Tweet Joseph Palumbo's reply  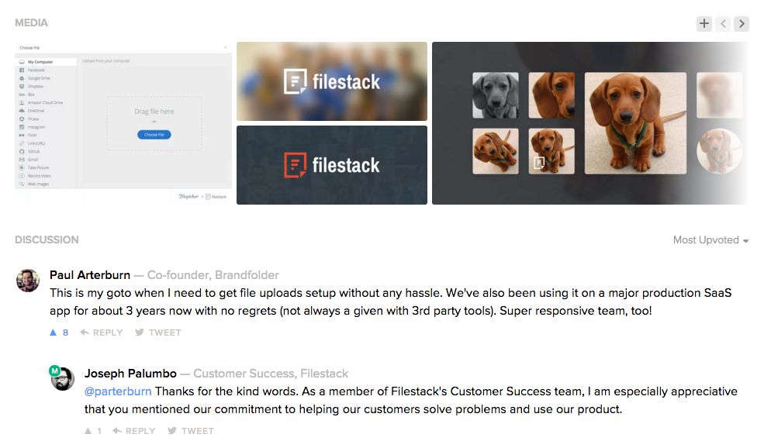pos(190,431)
